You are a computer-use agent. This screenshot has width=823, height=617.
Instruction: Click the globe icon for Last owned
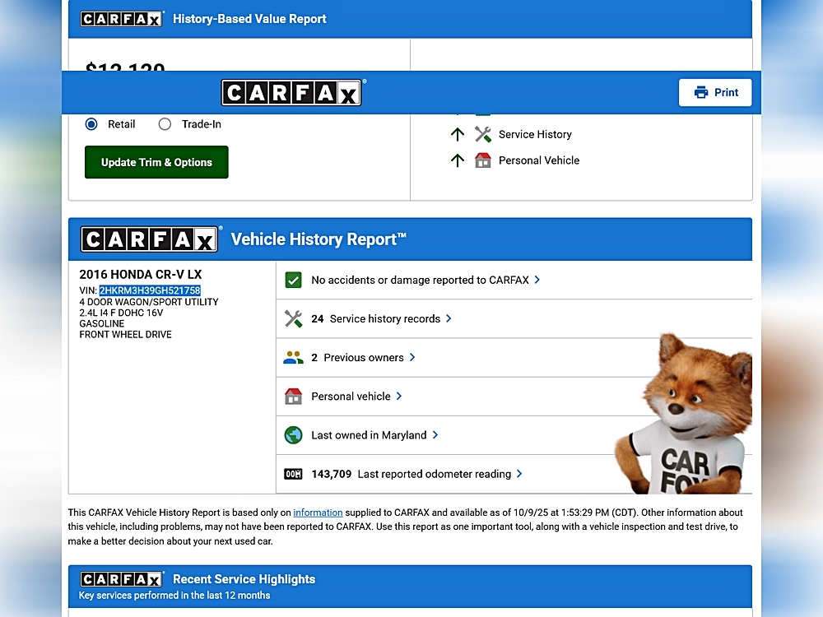click(293, 435)
